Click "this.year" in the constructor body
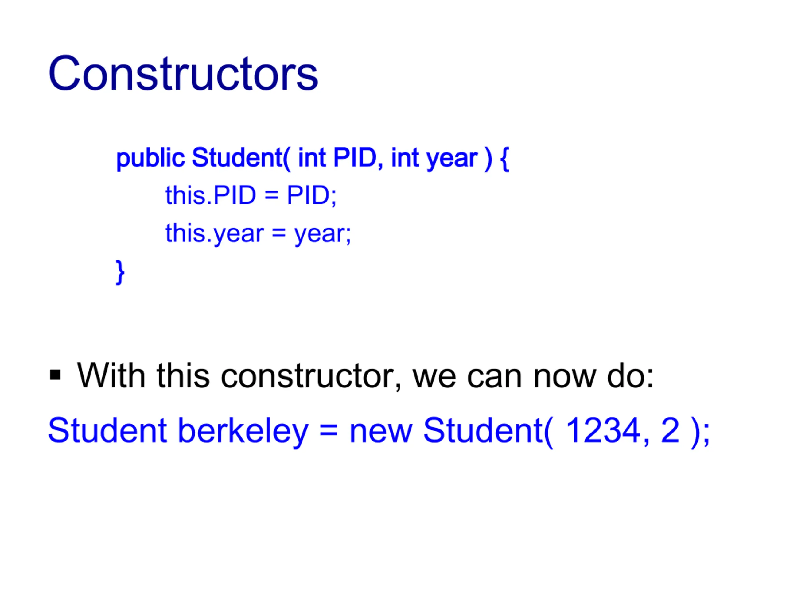Image resolution: width=786 pixels, height=589 pixels. point(215,234)
